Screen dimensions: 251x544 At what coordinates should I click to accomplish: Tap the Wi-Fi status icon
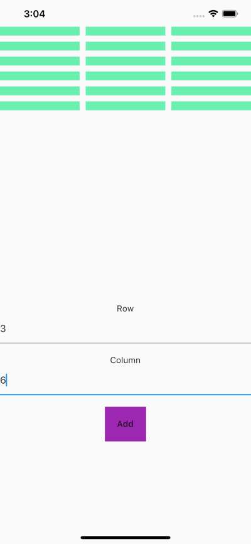(x=213, y=14)
